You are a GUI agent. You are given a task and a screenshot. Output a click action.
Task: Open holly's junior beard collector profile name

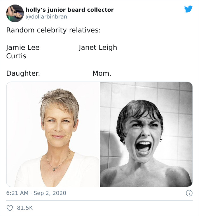[70, 10]
